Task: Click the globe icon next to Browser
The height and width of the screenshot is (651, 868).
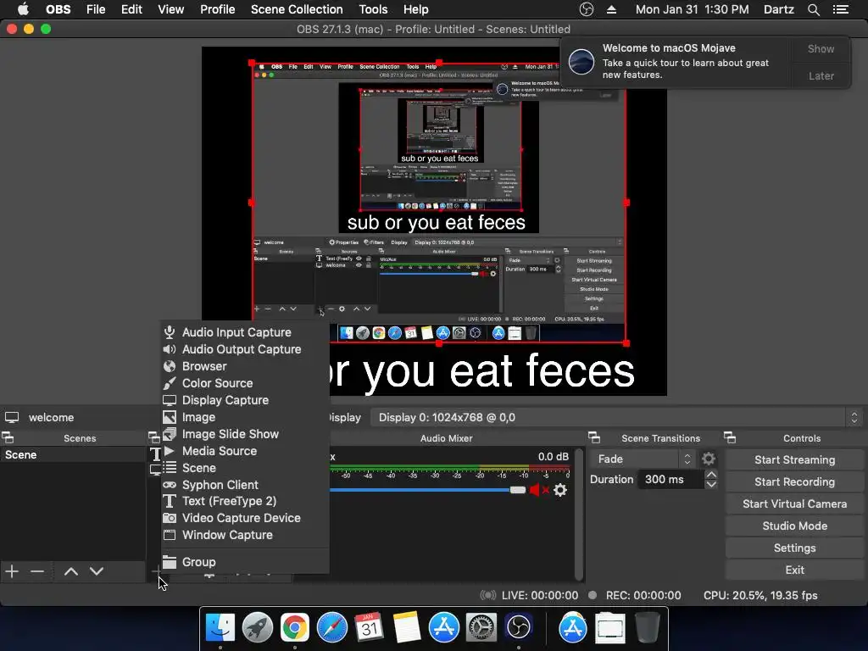Action: (x=170, y=366)
